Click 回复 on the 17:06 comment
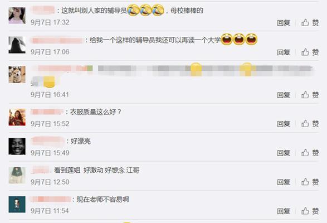327x223 pixels. pos(284,52)
